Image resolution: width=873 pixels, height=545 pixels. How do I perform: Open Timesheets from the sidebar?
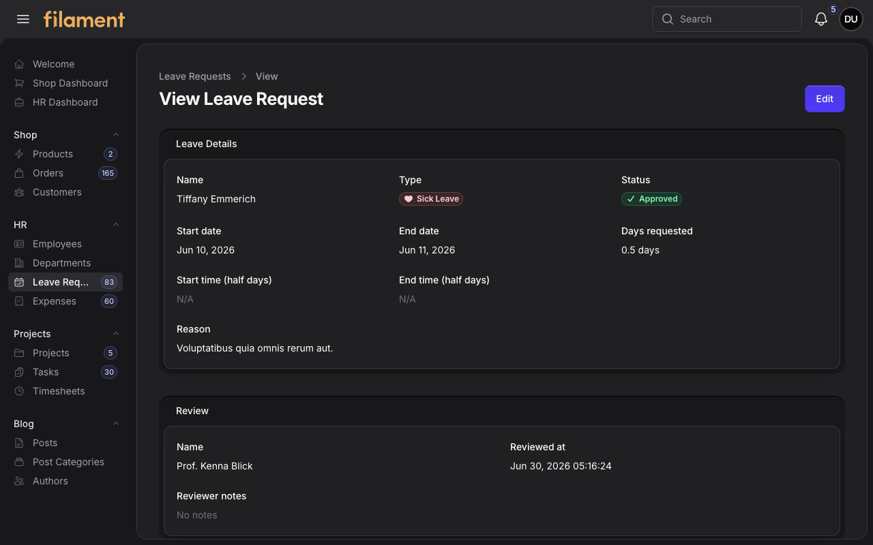65,391
